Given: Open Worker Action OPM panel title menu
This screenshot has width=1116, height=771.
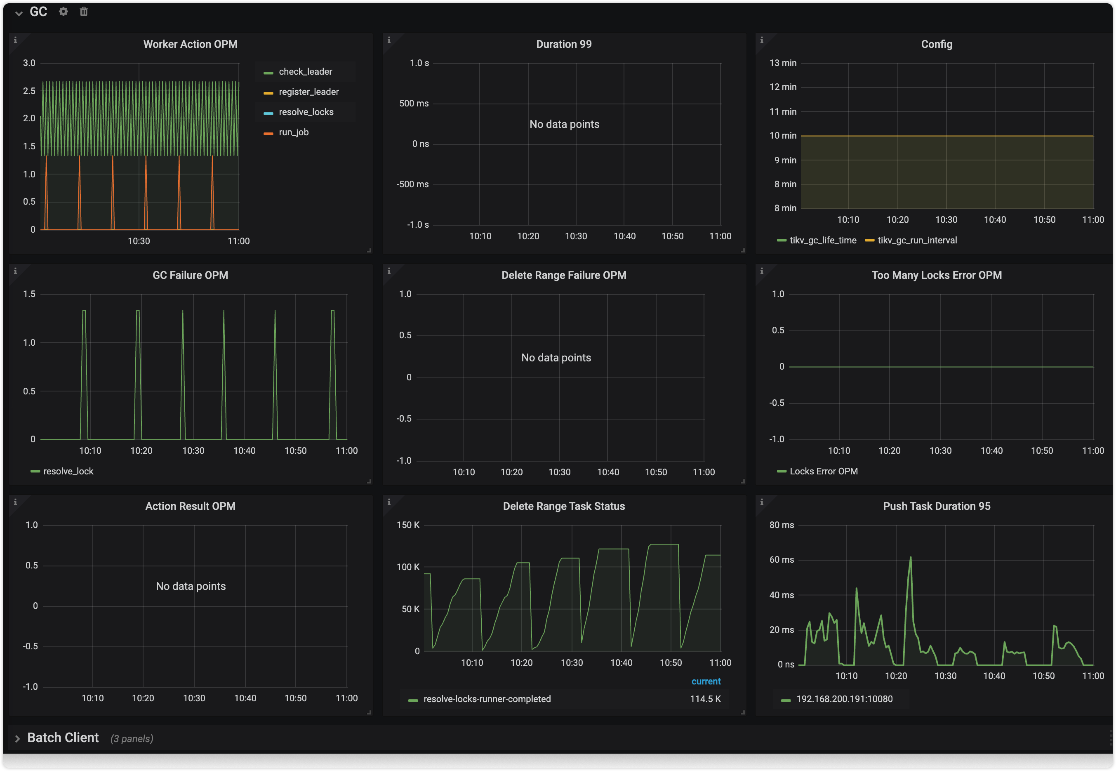Looking at the screenshot, I should pos(190,45).
